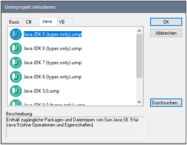Click the Java JDK 6 file icon
Viewport: 187px width, 145px height.
tap(16, 77)
